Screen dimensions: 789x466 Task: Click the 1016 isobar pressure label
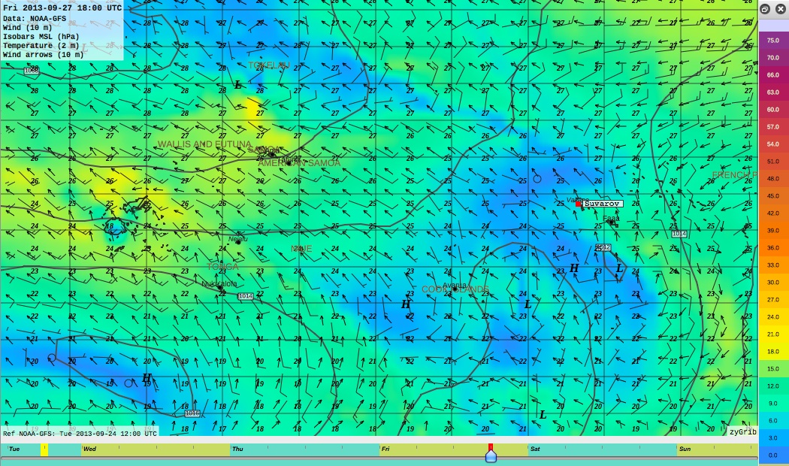pos(192,414)
